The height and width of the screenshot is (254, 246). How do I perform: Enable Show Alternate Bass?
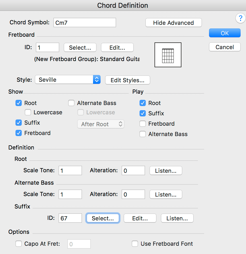tap(71, 103)
